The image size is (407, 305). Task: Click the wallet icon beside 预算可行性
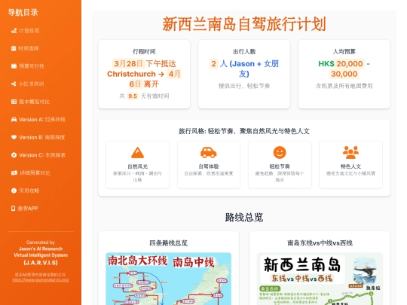[x=14, y=66]
